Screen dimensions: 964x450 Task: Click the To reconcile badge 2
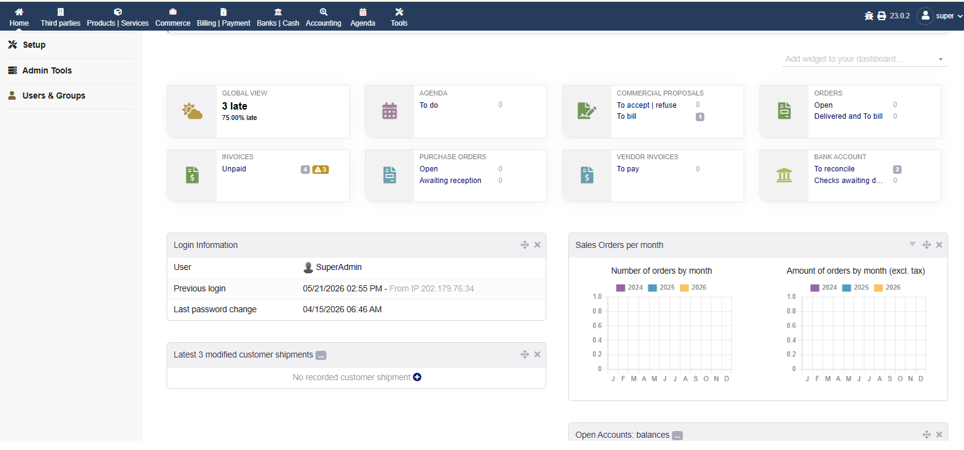pyautogui.click(x=897, y=170)
